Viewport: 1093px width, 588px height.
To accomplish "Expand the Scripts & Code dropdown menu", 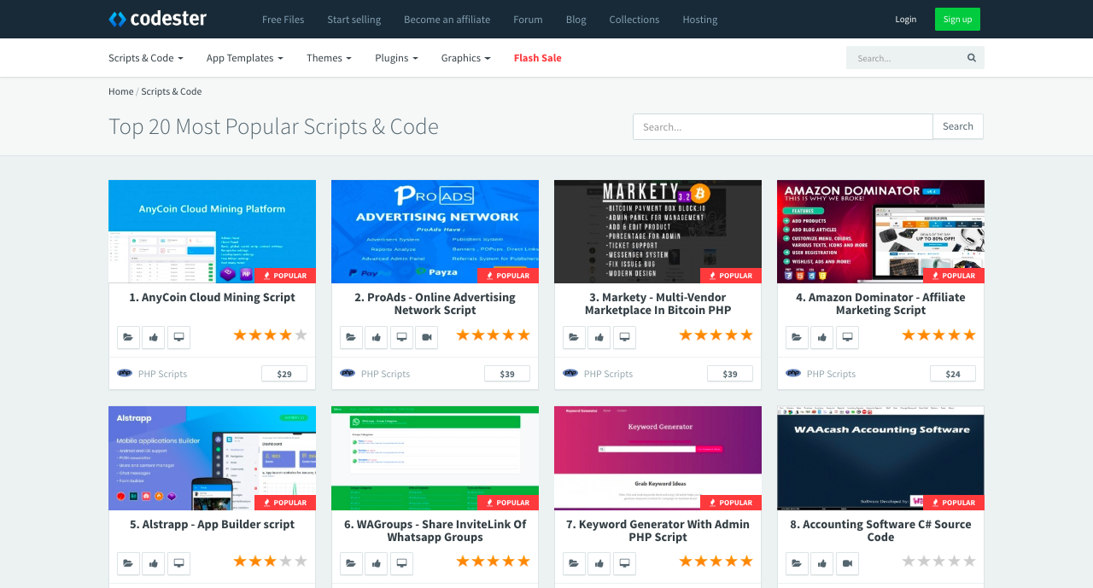I will pos(146,58).
